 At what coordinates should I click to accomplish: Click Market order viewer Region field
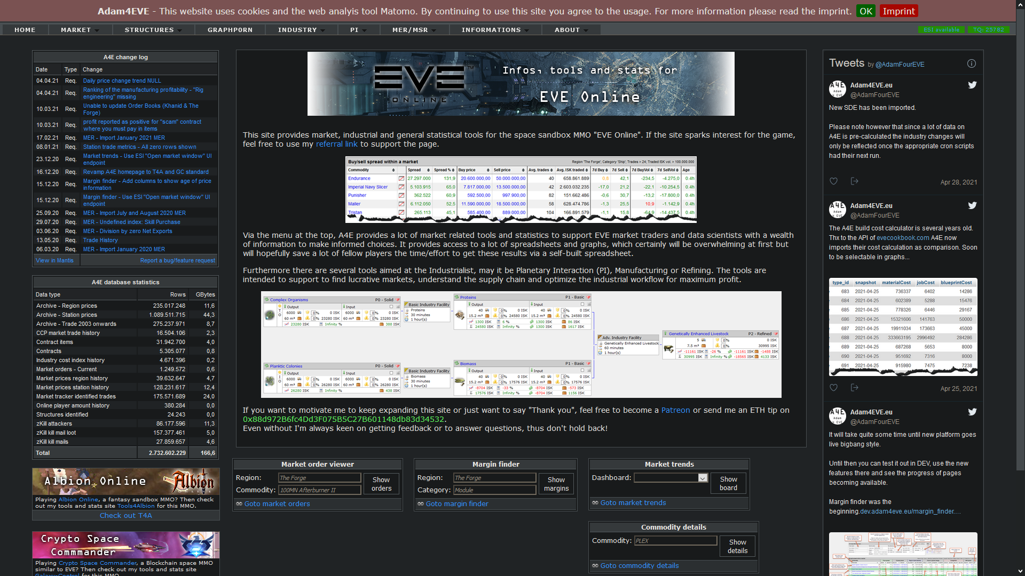[319, 478]
